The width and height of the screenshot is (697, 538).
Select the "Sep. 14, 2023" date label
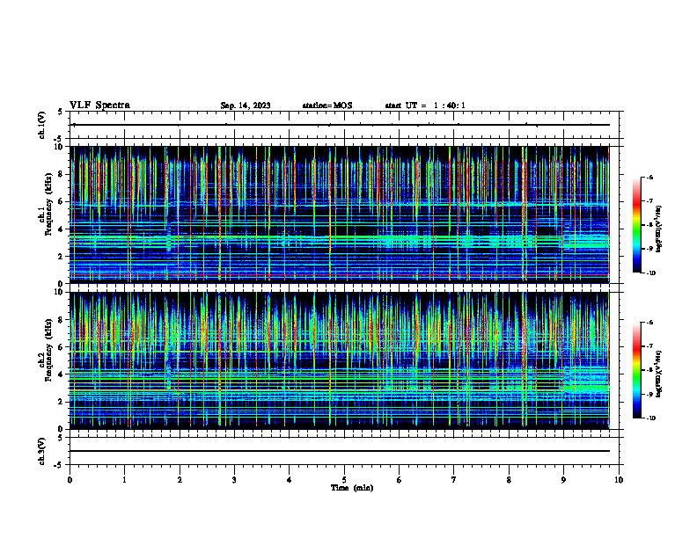246,105
